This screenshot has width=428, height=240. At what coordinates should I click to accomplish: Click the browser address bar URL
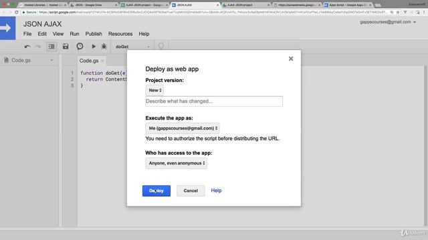[x=213, y=12]
